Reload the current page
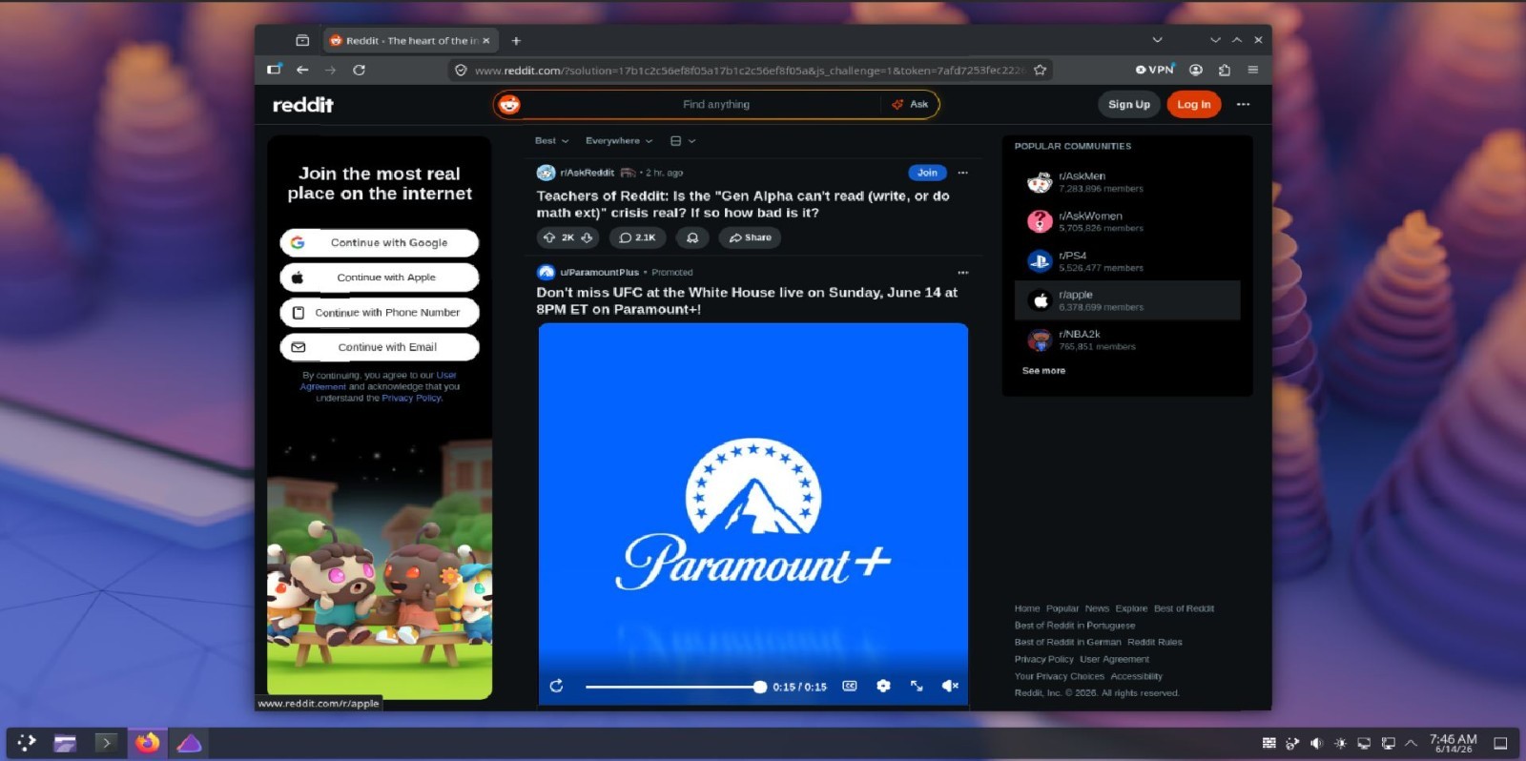Screen dimensions: 1526x761 [x=359, y=70]
